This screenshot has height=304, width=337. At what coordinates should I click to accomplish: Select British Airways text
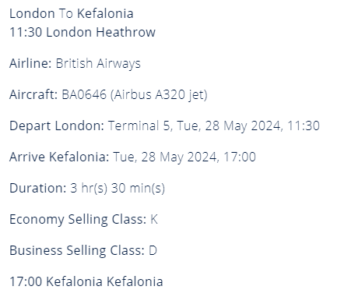[x=98, y=64]
